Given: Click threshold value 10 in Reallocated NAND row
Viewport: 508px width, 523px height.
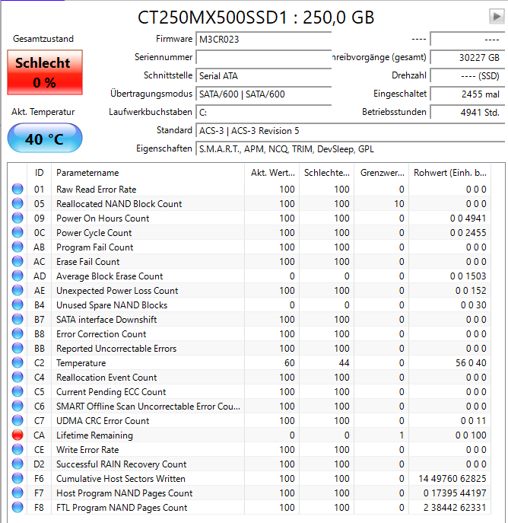Looking at the screenshot, I should (399, 204).
